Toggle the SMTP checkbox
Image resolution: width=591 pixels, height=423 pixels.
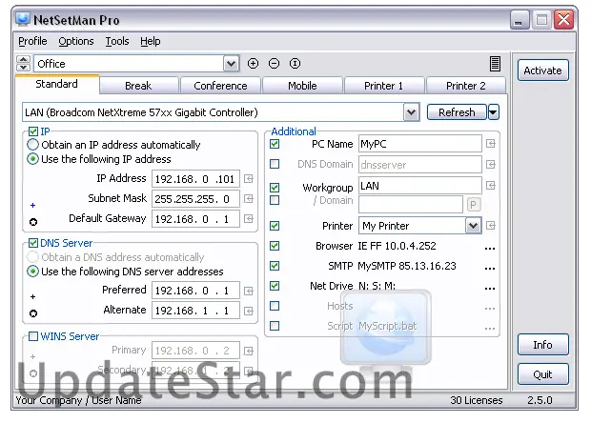click(275, 266)
